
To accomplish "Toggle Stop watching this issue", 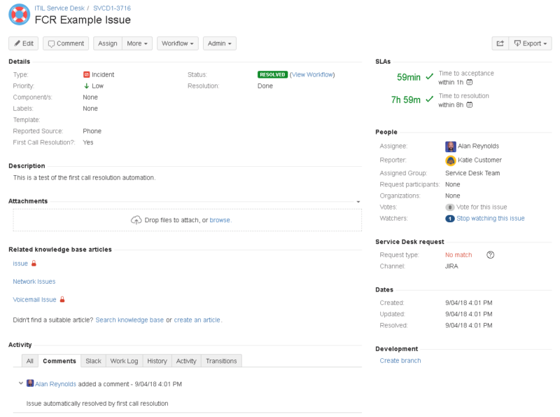I will (x=490, y=219).
